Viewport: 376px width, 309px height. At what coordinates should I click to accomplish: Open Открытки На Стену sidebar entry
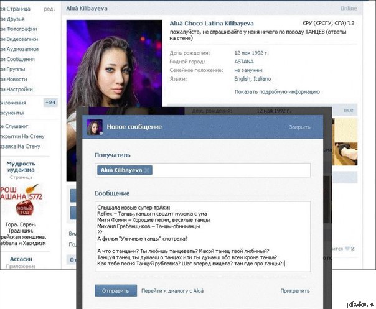click(22, 136)
